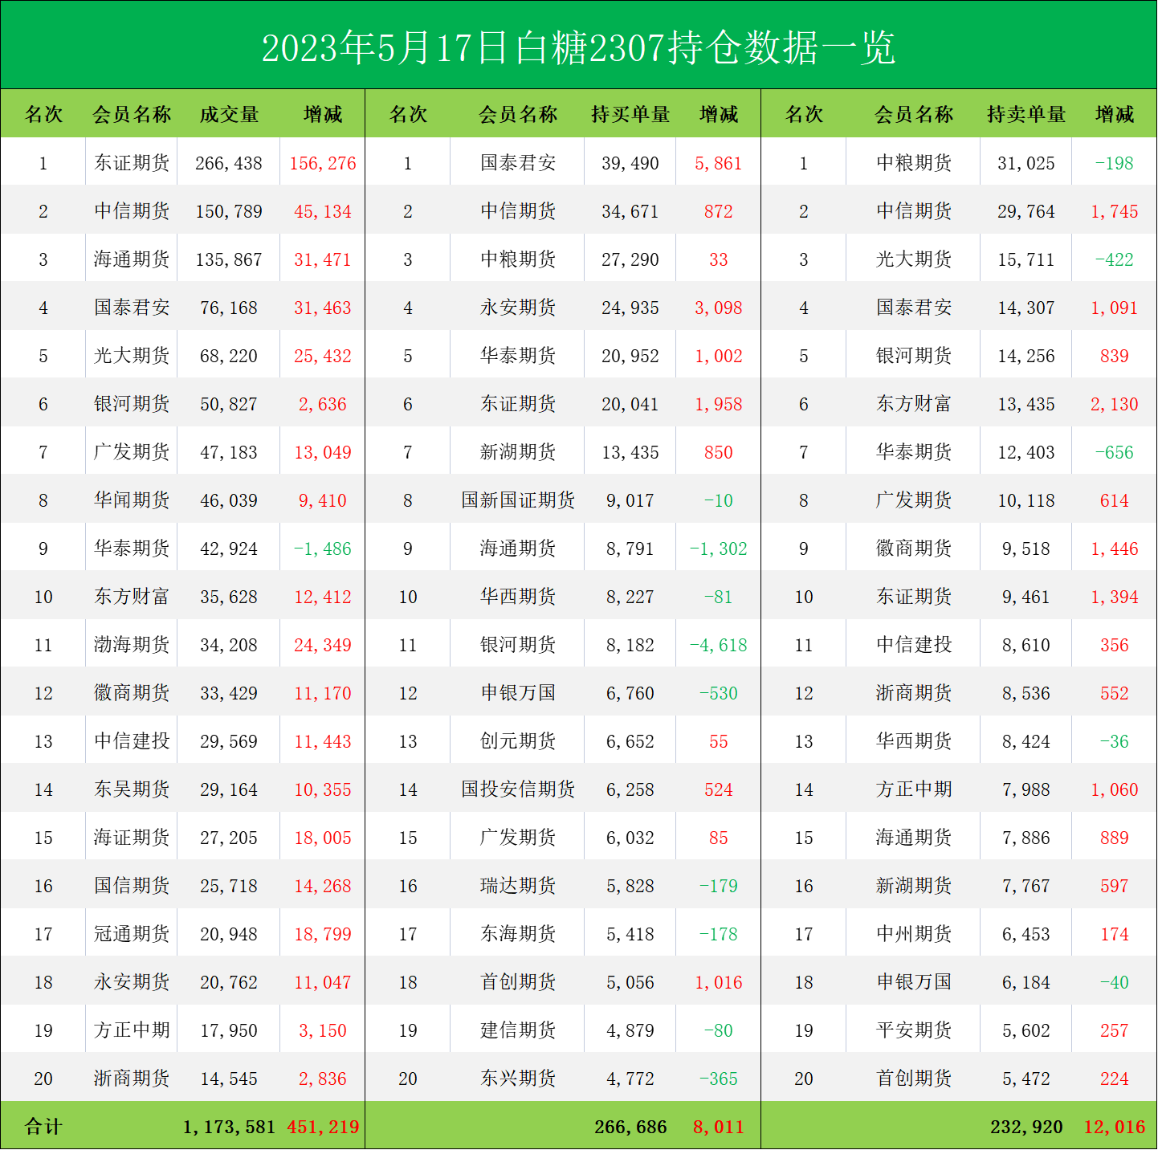This screenshot has height=1150, width=1158.
Task: Click the red change value 156,276
Action: [323, 163]
